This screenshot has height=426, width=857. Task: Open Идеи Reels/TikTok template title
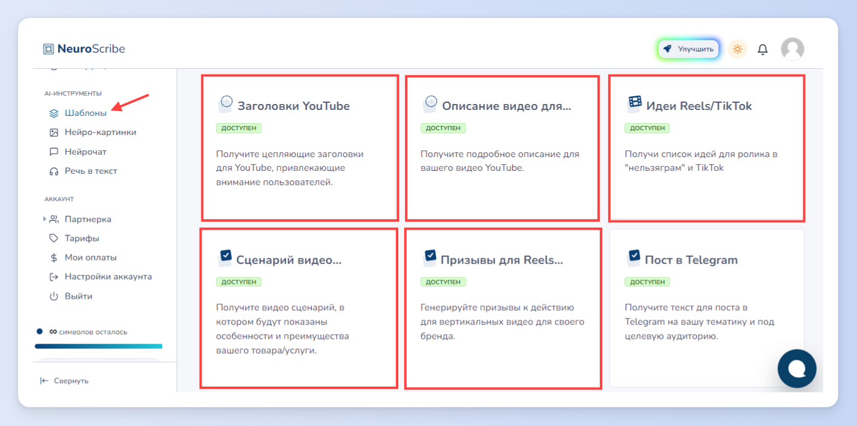[699, 106]
